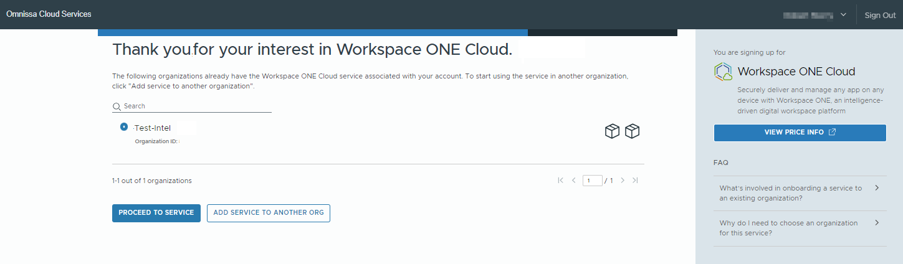Image resolution: width=903 pixels, height=264 pixels.
Task: Go to first page of organizations
Action: 560,181
